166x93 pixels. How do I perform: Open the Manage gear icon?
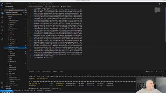click(x=2, y=87)
